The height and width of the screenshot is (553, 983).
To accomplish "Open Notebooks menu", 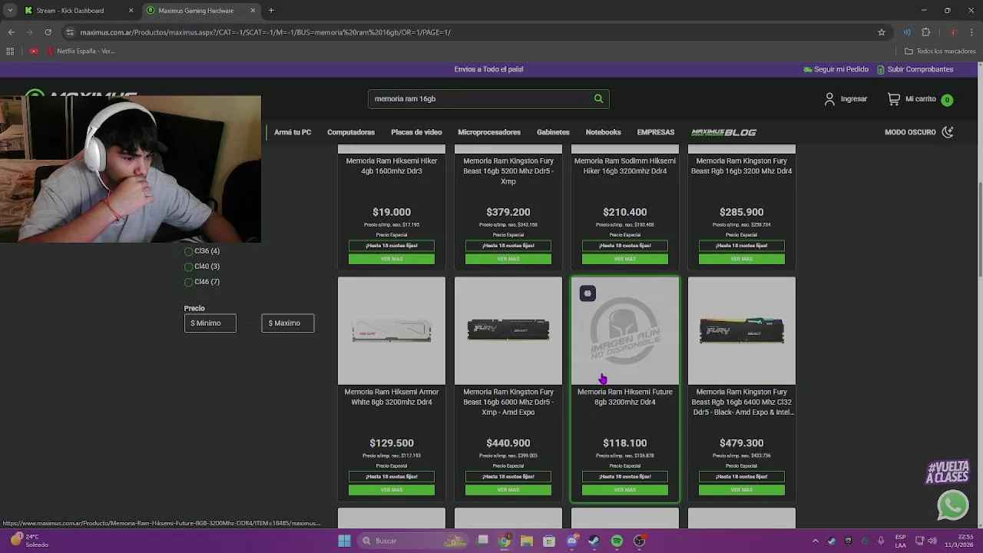I will point(603,132).
